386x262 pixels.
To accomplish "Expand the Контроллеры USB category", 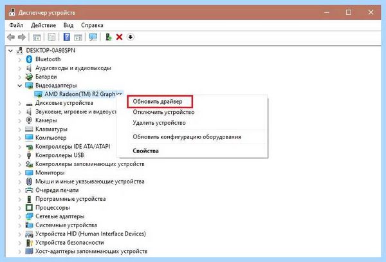I will pyautogui.click(x=19, y=156).
